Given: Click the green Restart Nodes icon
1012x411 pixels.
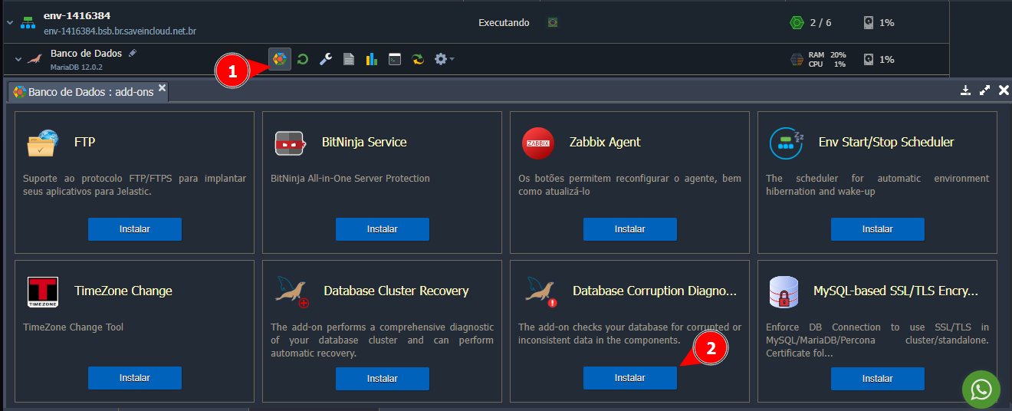Looking at the screenshot, I should [303, 59].
